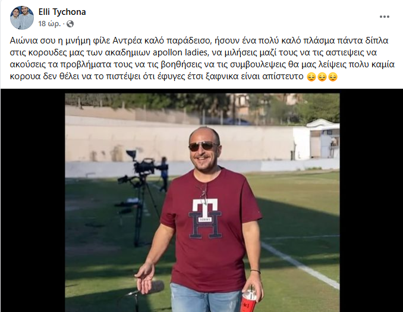Click the microphone windscreen at photo bottom
The image size is (403, 312).
pos(156,287)
